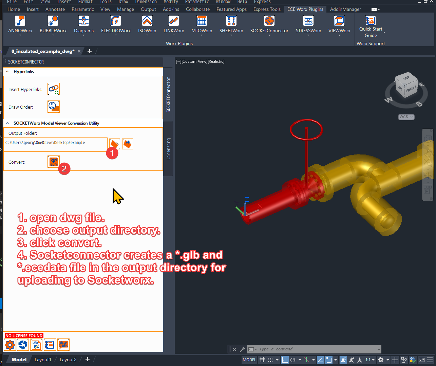Open the Help Desk icon
Image resolution: width=436 pixels, height=366 pixels.
click(63, 345)
